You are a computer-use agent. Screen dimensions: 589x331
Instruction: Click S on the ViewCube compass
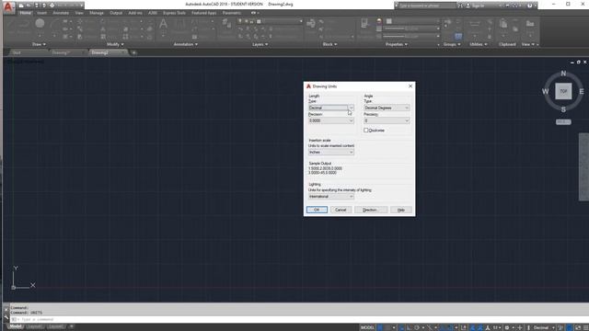(563, 109)
